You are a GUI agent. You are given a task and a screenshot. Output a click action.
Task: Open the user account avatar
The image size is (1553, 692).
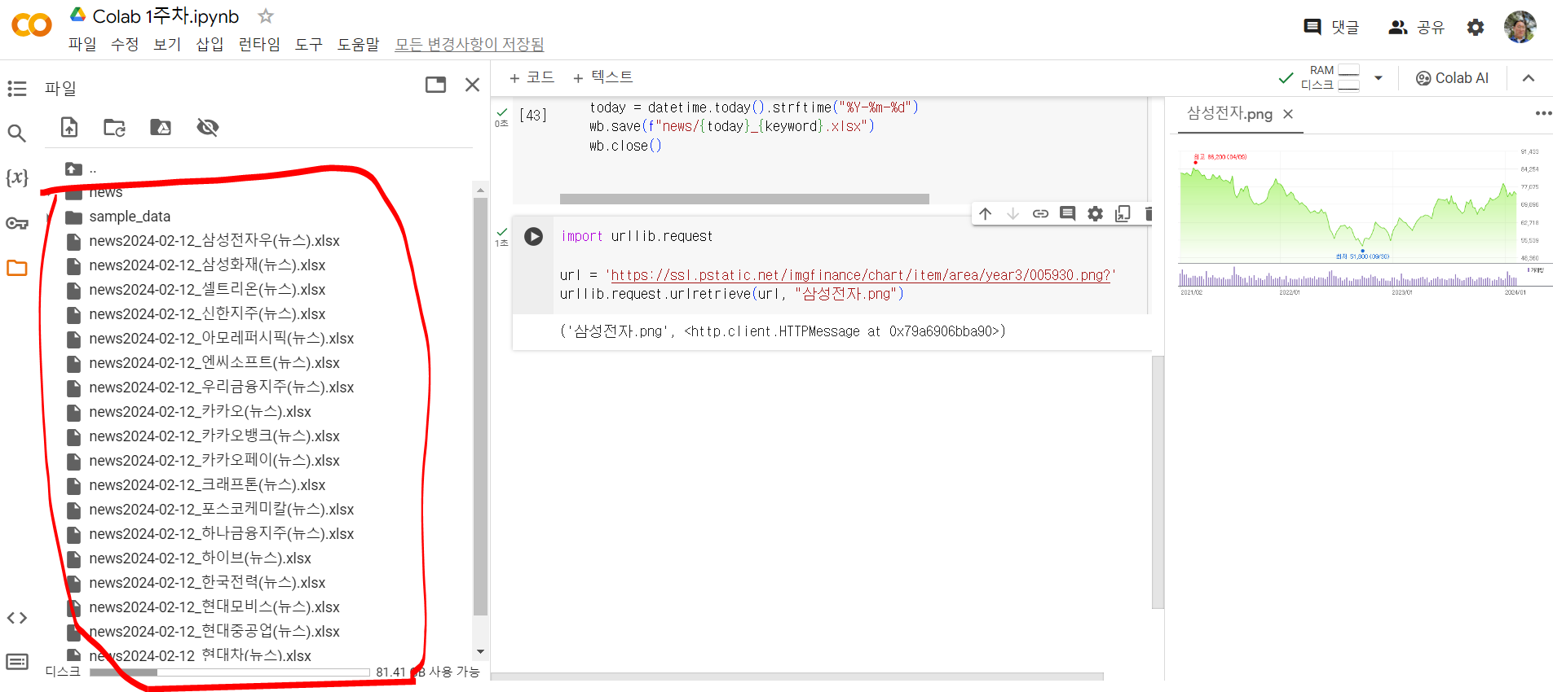(1520, 27)
